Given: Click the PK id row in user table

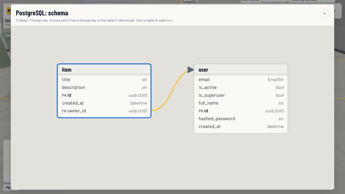Looking at the screenshot, I should 241,111.
